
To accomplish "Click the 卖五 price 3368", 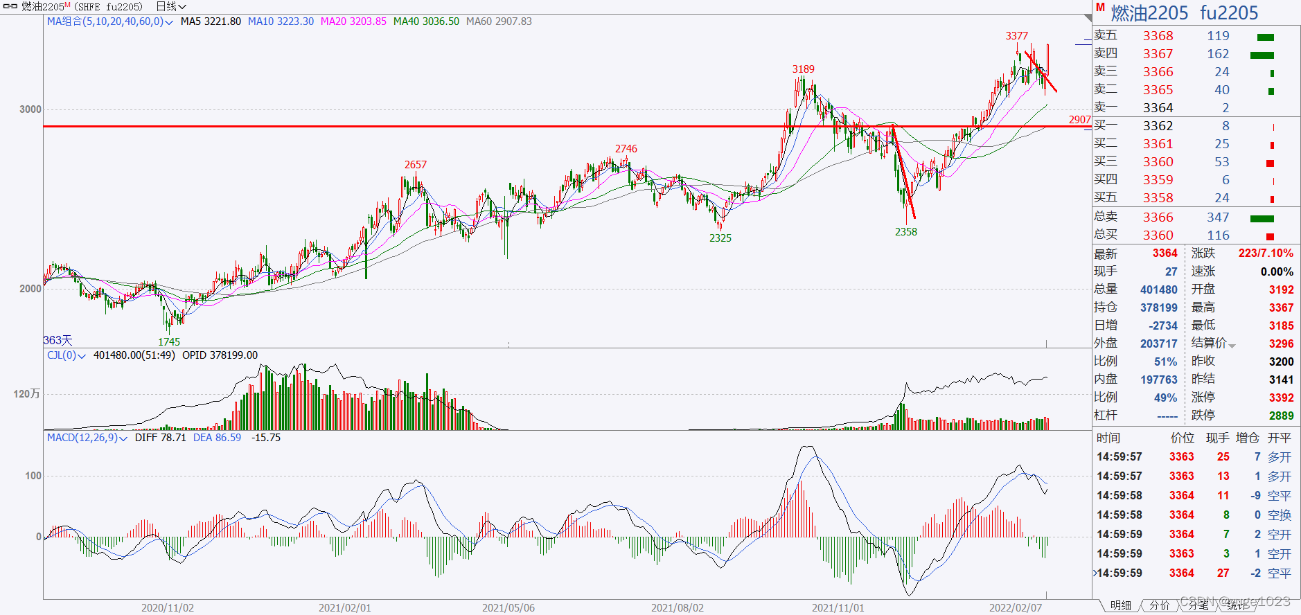I will 1158,36.
